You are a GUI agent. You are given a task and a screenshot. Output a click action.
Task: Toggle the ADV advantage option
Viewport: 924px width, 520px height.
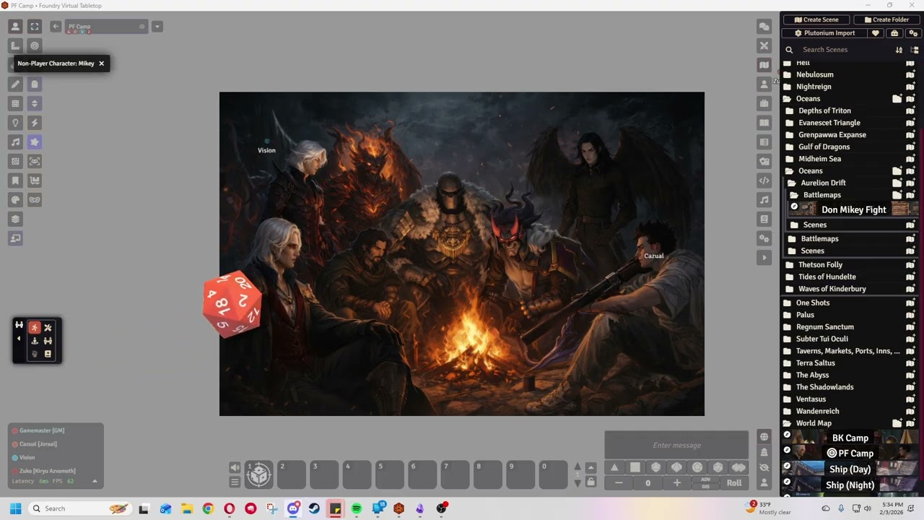(x=705, y=480)
